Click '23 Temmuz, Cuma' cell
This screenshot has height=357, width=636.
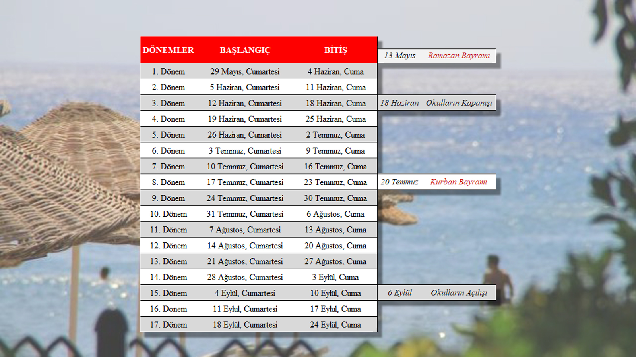coord(335,183)
